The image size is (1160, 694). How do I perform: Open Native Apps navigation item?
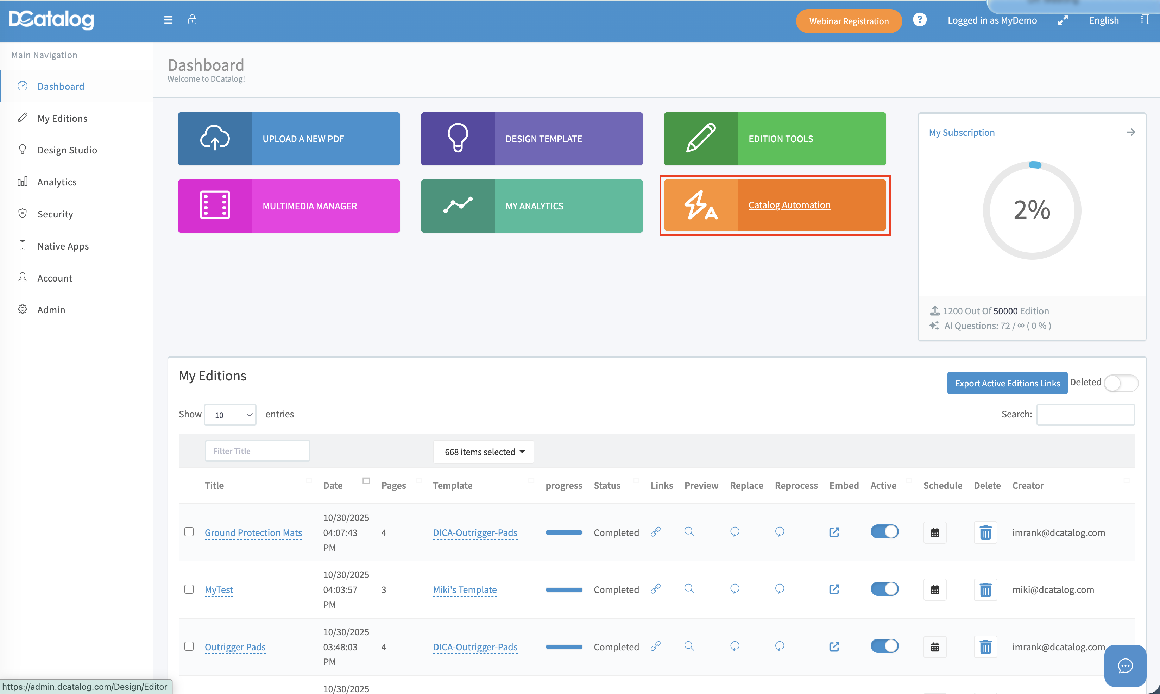(63, 246)
